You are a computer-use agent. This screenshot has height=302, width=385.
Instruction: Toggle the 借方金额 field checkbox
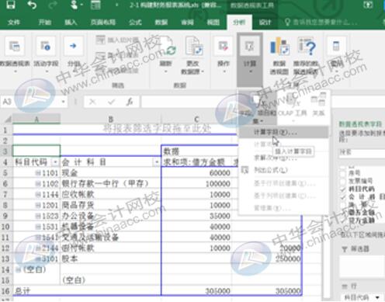pos(343,213)
